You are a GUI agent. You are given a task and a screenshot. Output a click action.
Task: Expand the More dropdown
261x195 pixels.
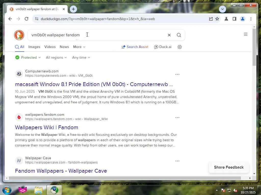79,47
